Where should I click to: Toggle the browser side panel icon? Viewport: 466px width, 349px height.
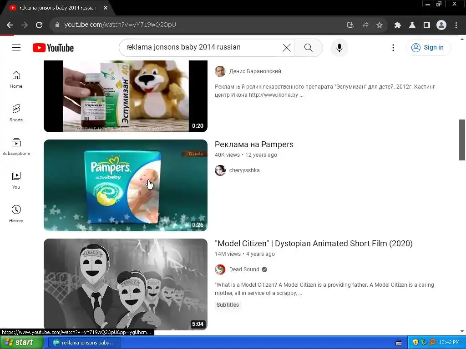pos(427,25)
